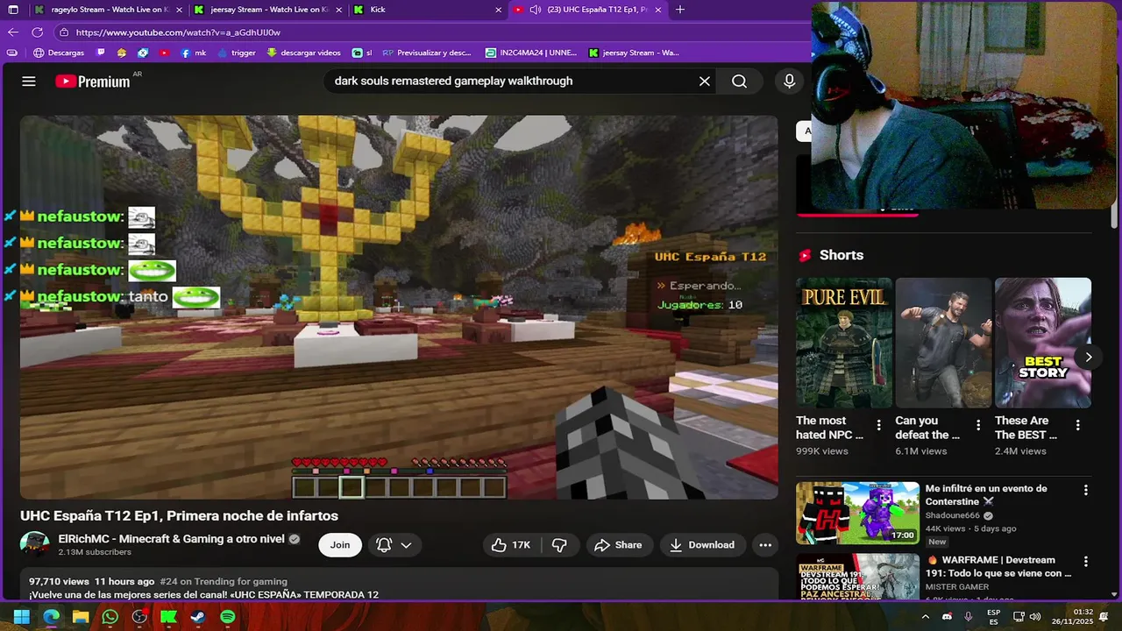Open options for WARFRAME Devstream video

point(1085,562)
